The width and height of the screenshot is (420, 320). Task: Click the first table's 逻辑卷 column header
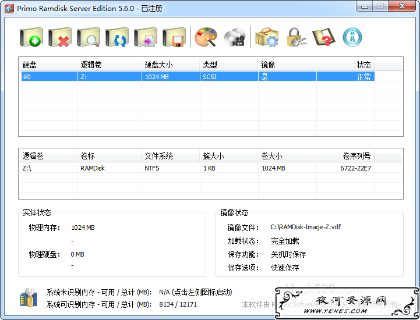pyautogui.click(x=110, y=65)
